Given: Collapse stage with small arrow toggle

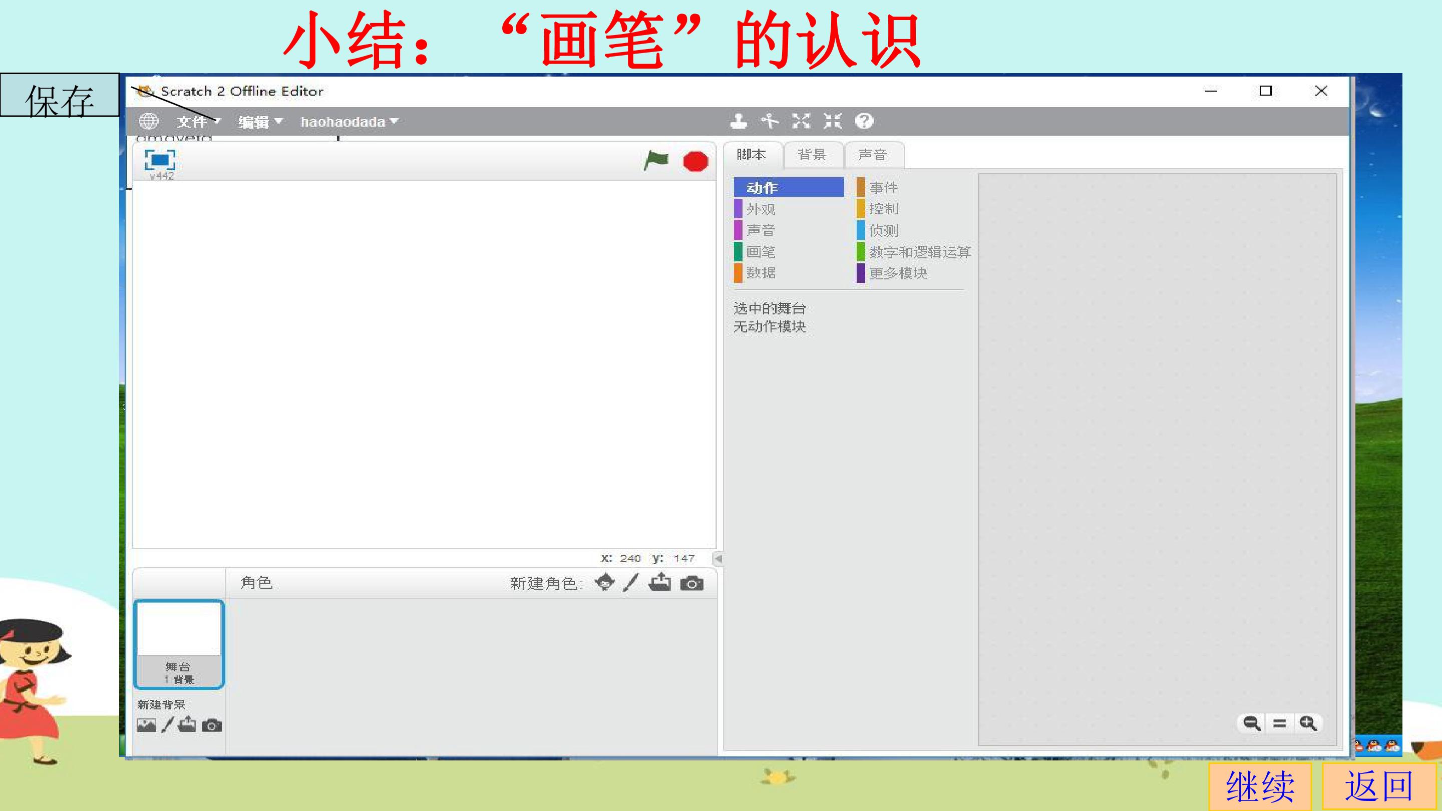Looking at the screenshot, I should [718, 559].
